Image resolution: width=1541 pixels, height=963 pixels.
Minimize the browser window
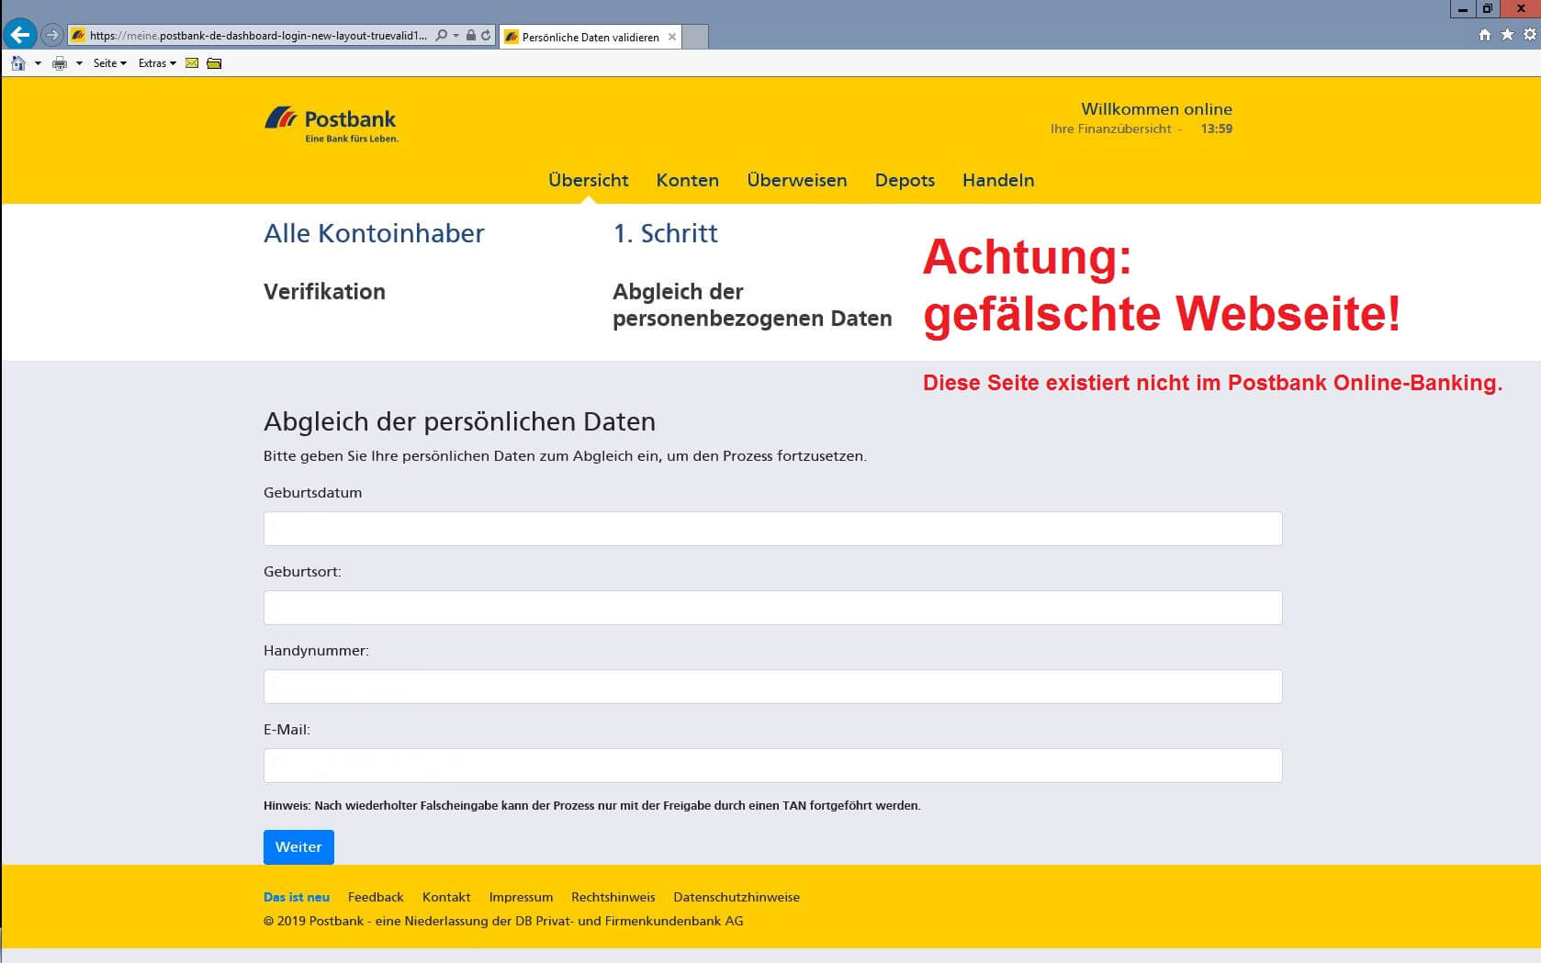pos(1463,8)
